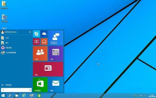156x98 pixels.
Task: Open the purple Calendar tile
Action: tap(56, 53)
